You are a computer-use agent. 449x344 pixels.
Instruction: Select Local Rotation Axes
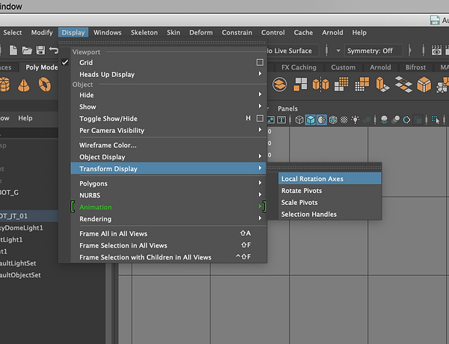(329, 179)
